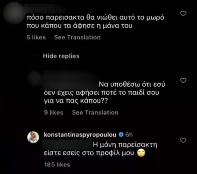Click the 6h timestamp
Screen dimensions: 197x174
click(128, 135)
